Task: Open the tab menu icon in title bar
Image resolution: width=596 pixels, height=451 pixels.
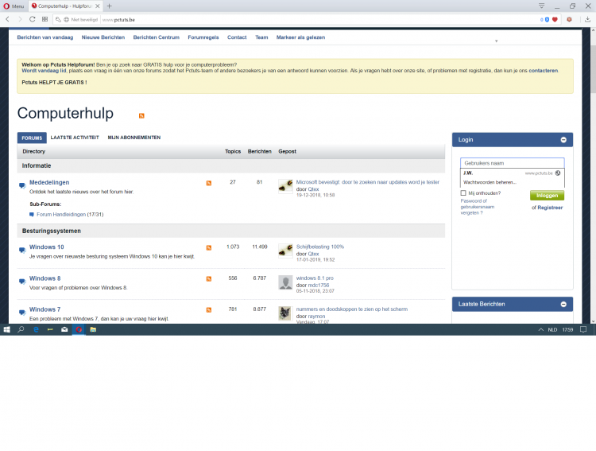Action: pos(542,6)
